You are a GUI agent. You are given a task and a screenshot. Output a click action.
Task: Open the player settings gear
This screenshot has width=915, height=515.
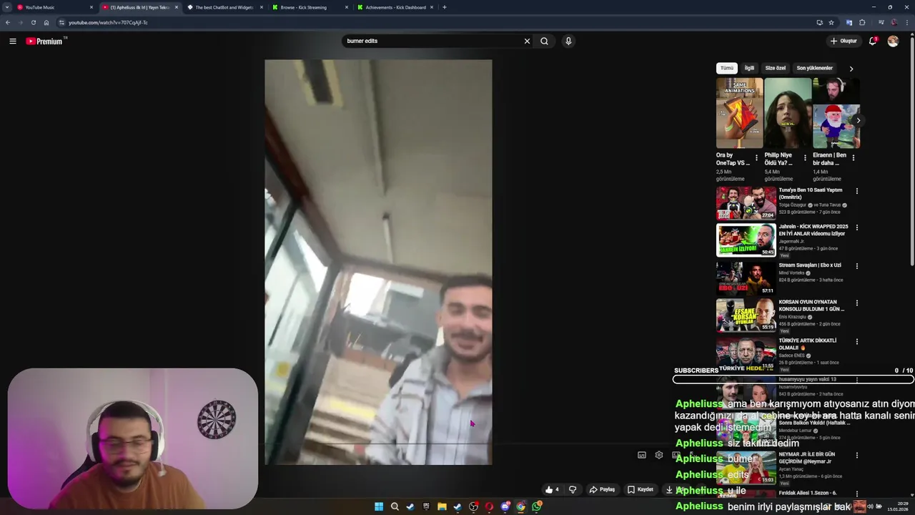[659, 455]
